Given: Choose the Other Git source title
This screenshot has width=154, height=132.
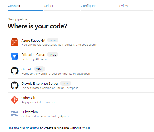Looking at the screenshot, I should [28, 98].
